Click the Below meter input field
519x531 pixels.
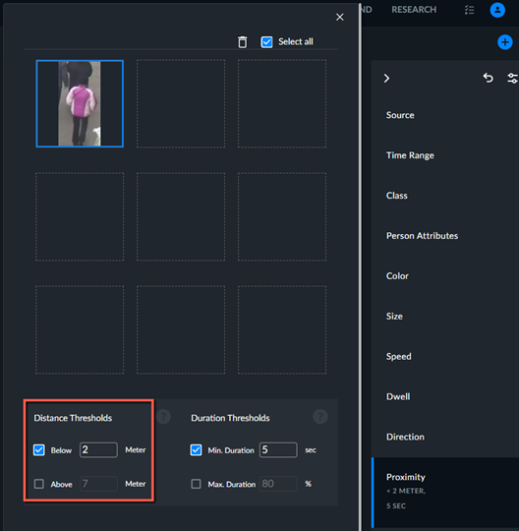[x=98, y=449]
